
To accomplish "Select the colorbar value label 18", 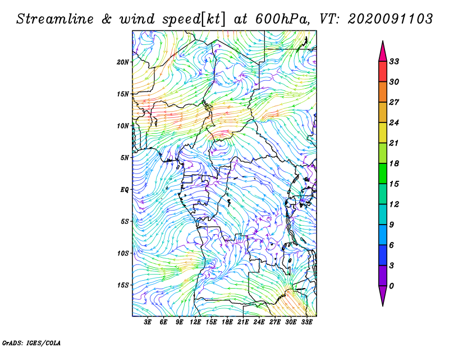I will 394,163.
